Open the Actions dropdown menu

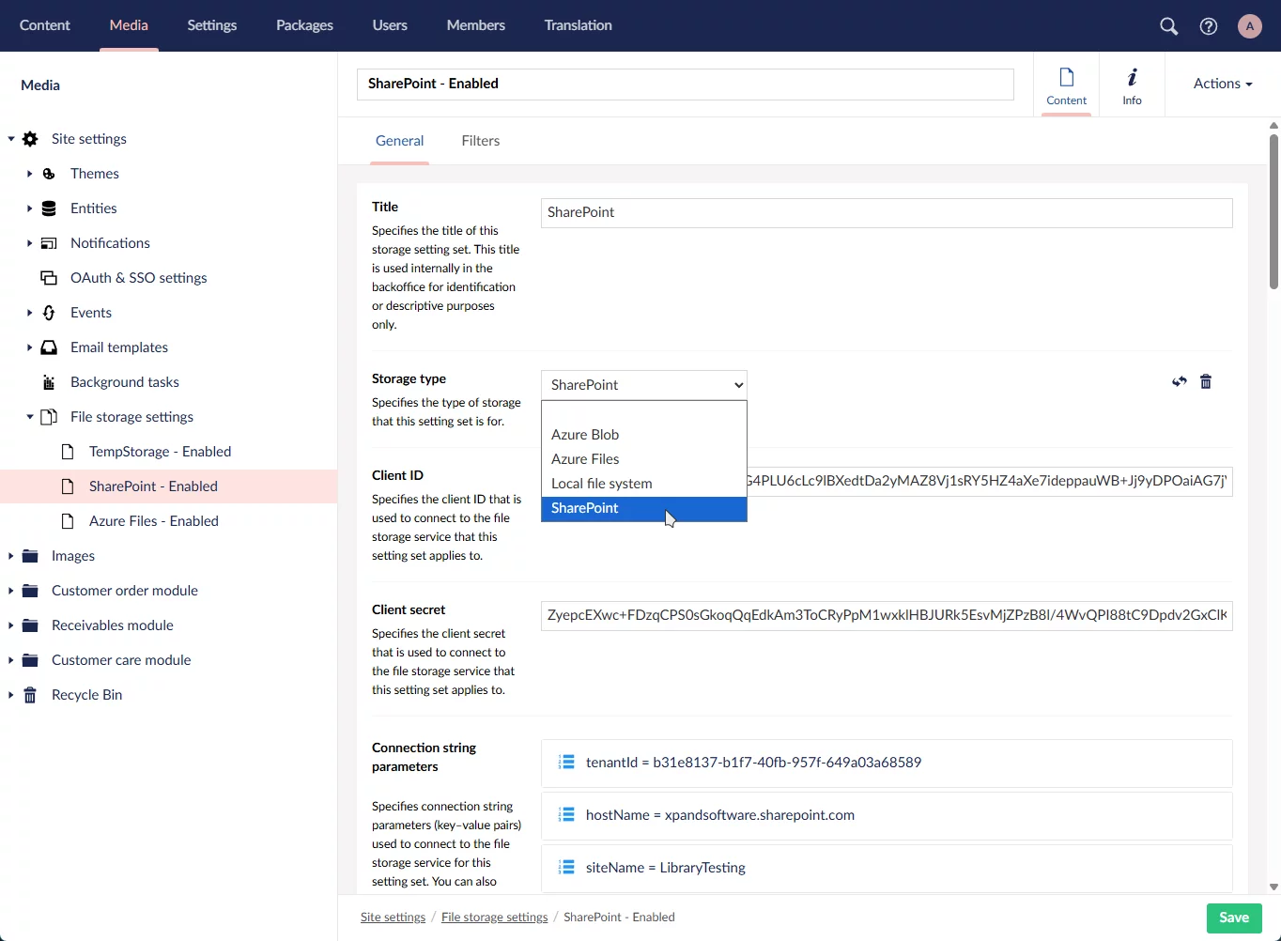pos(1222,84)
